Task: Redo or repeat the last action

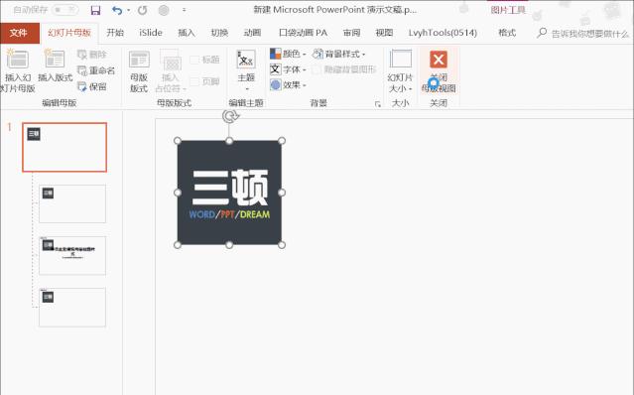Action: 142,10
